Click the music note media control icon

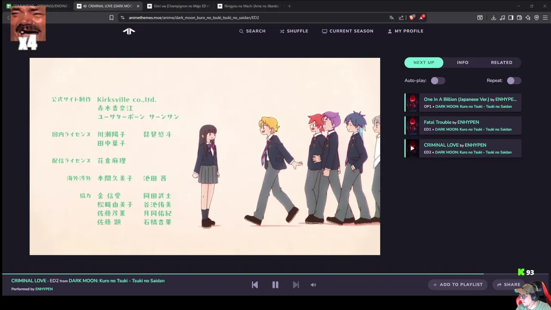click(502, 18)
